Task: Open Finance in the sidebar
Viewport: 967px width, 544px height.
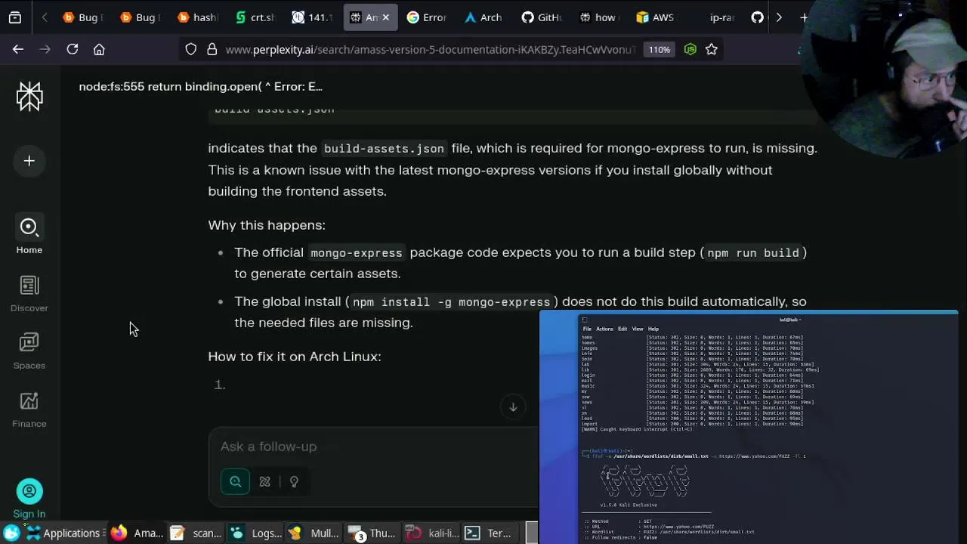Action: [x=29, y=409]
